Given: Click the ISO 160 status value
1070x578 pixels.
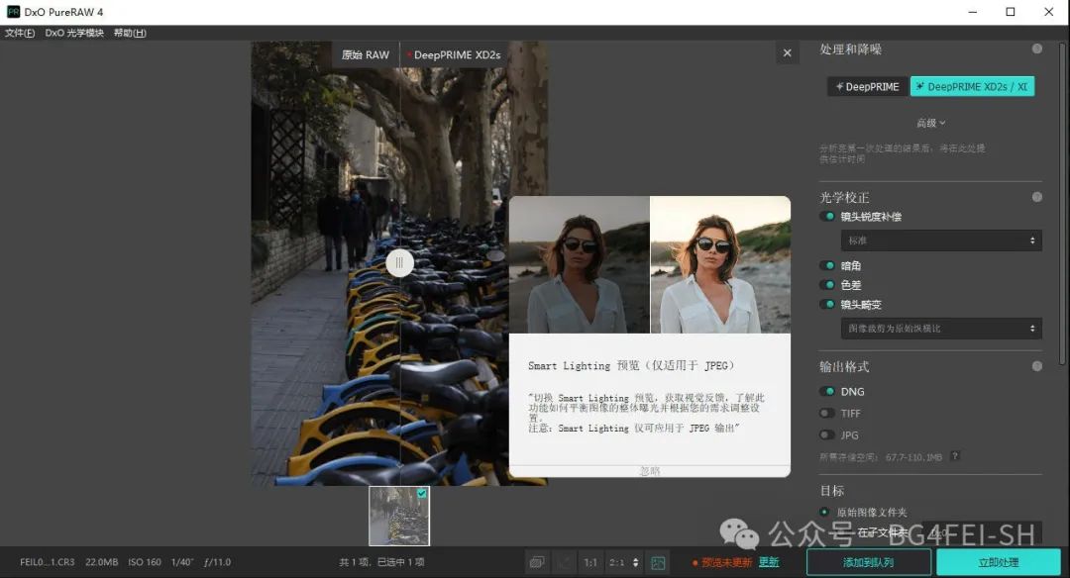Looking at the screenshot, I should click(x=145, y=562).
